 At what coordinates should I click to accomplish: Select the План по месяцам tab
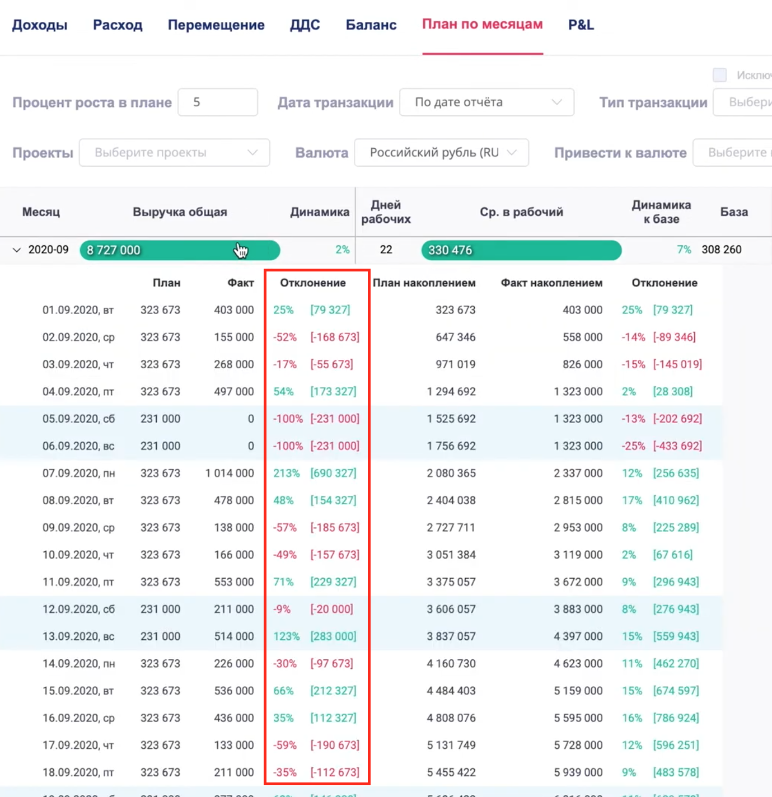click(483, 25)
